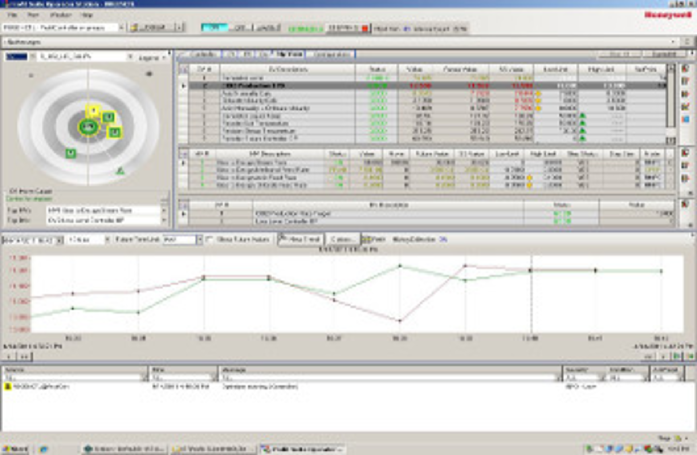The height and width of the screenshot is (455, 697).
Task: Click the green circle icon at bullseye center
Action: tap(88, 126)
